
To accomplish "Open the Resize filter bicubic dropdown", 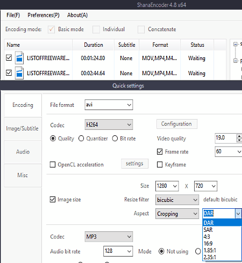I will [x=177, y=200].
